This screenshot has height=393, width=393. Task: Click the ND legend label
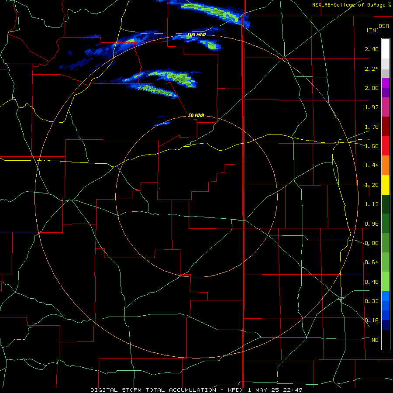[x=375, y=340]
